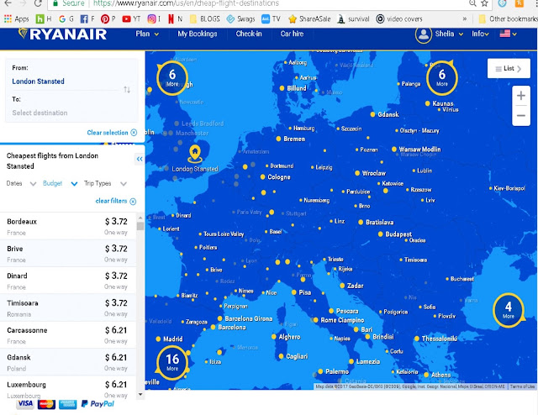Open the US flag country selector

click(x=508, y=34)
